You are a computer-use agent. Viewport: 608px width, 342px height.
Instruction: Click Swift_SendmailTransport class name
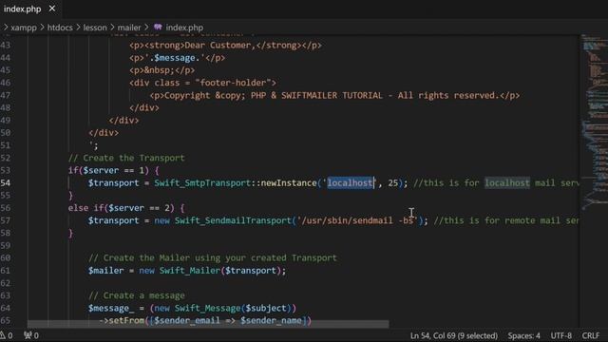coord(233,220)
